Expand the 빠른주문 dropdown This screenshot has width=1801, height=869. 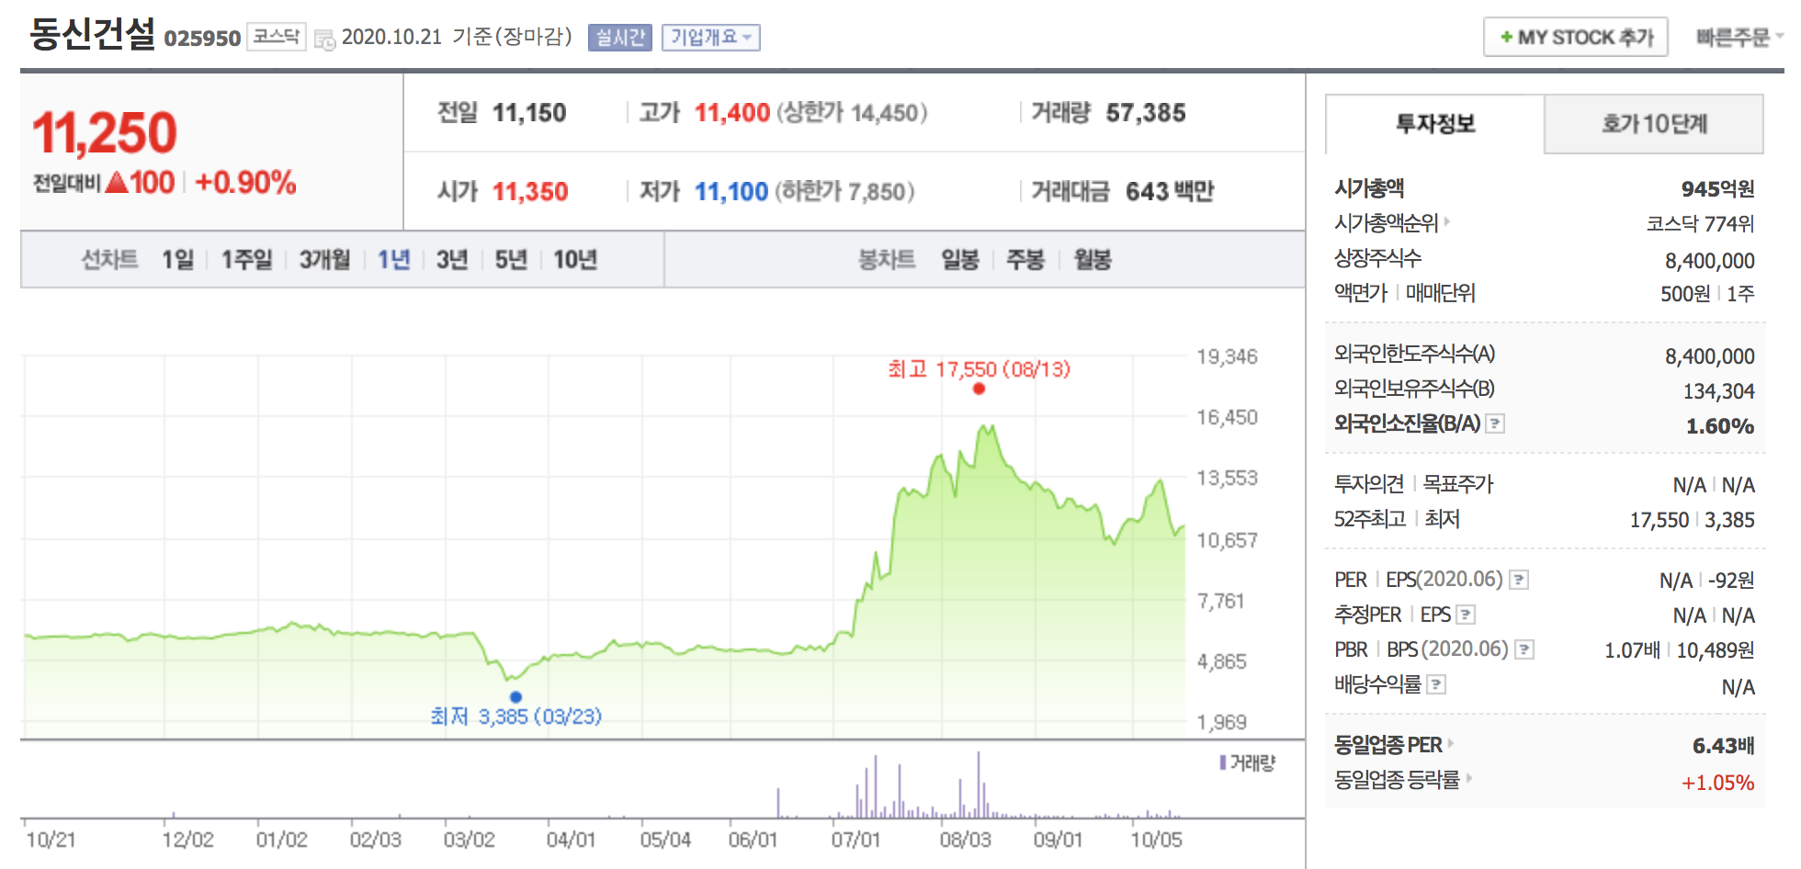[x=1739, y=38]
